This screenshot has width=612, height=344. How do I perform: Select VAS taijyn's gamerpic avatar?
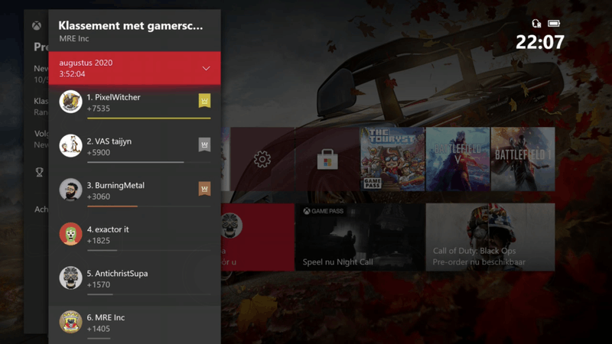[70, 145]
